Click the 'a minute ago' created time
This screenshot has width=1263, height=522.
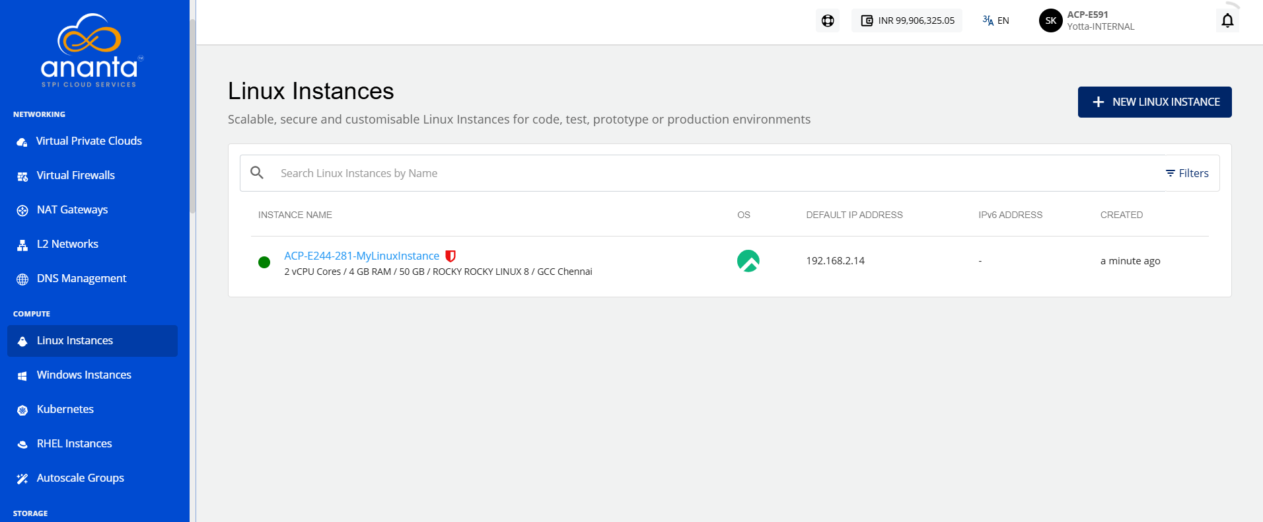(1130, 261)
